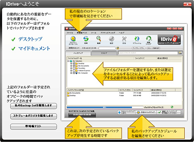
Task: Switch to the バックアップ tab
Action: click(78, 53)
